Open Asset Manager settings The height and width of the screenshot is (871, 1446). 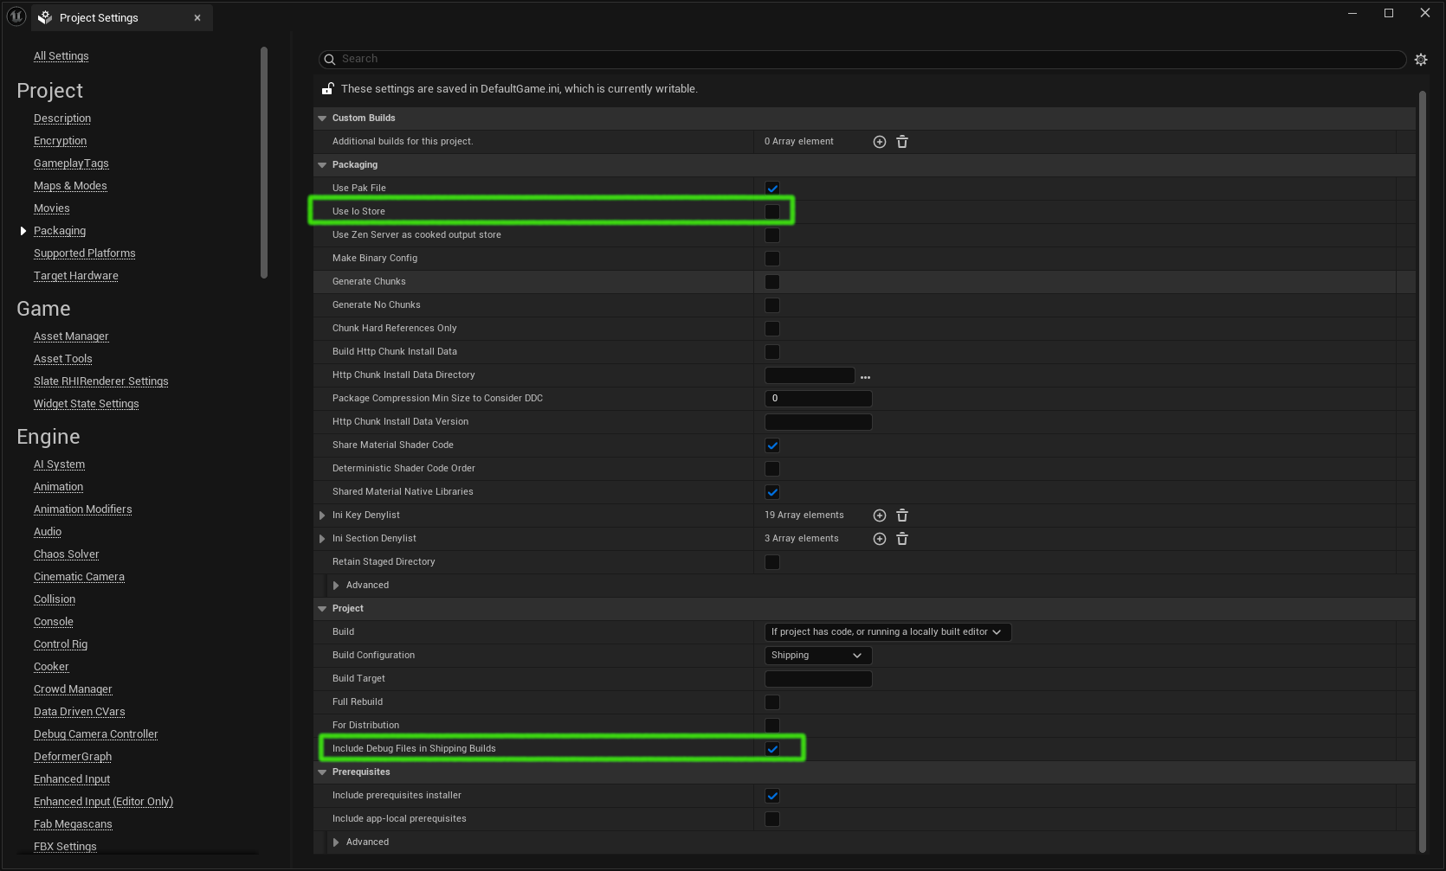coord(71,336)
